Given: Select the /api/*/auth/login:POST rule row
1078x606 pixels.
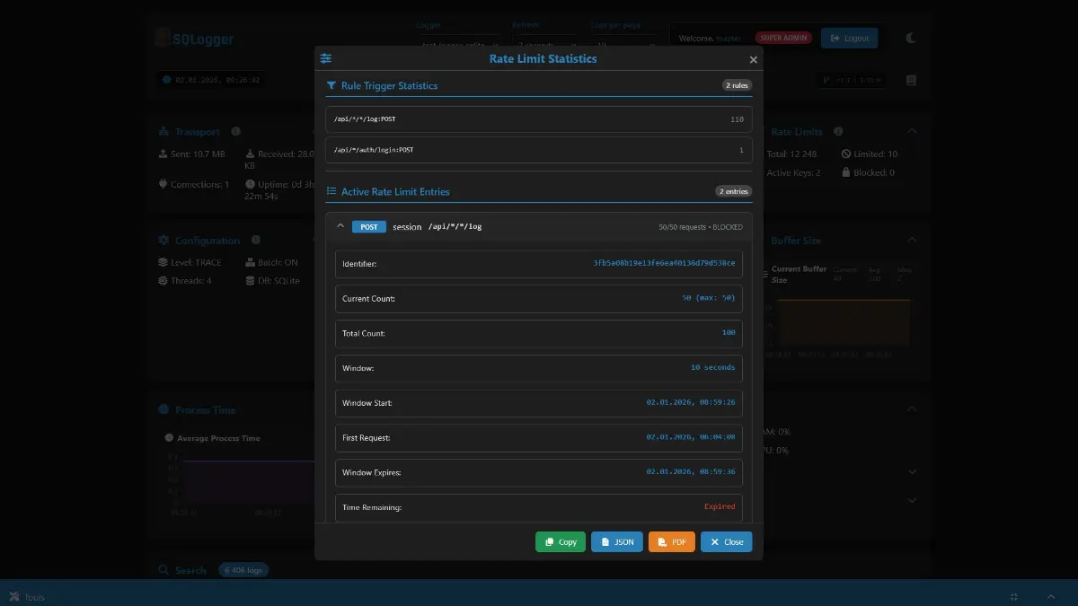Looking at the screenshot, I should pyautogui.click(x=539, y=150).
